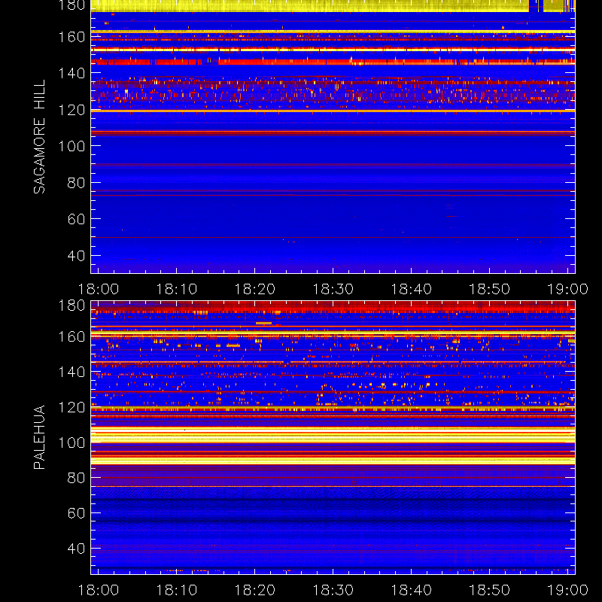Click 18:00 time label under Sagamore Hill plot

[x=99, y=289]
